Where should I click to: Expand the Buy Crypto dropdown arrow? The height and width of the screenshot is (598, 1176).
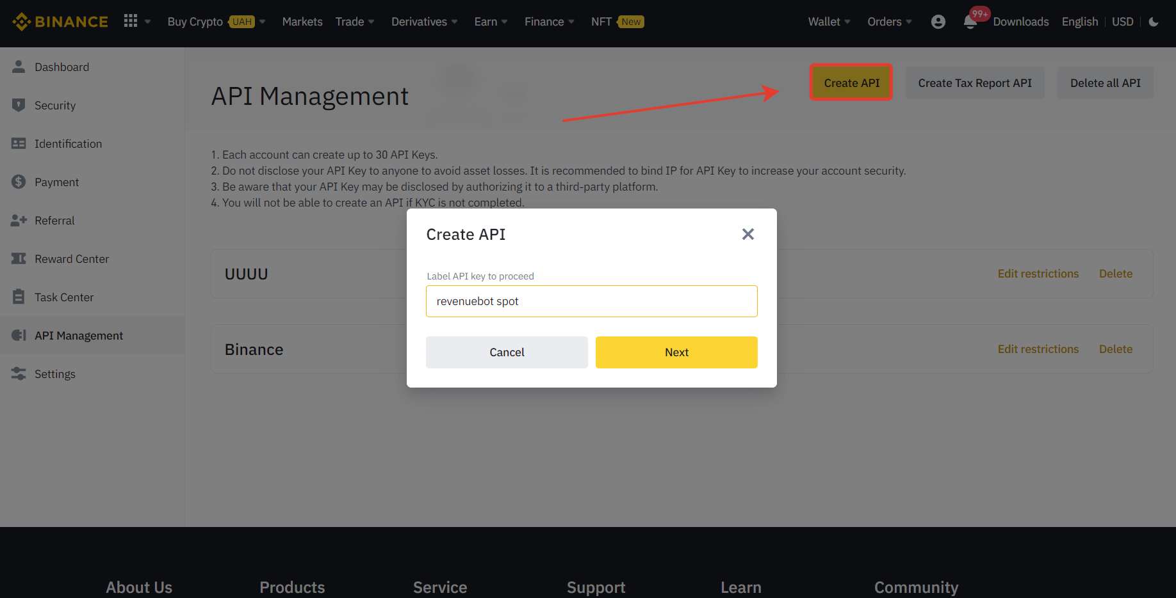point(263,22)
